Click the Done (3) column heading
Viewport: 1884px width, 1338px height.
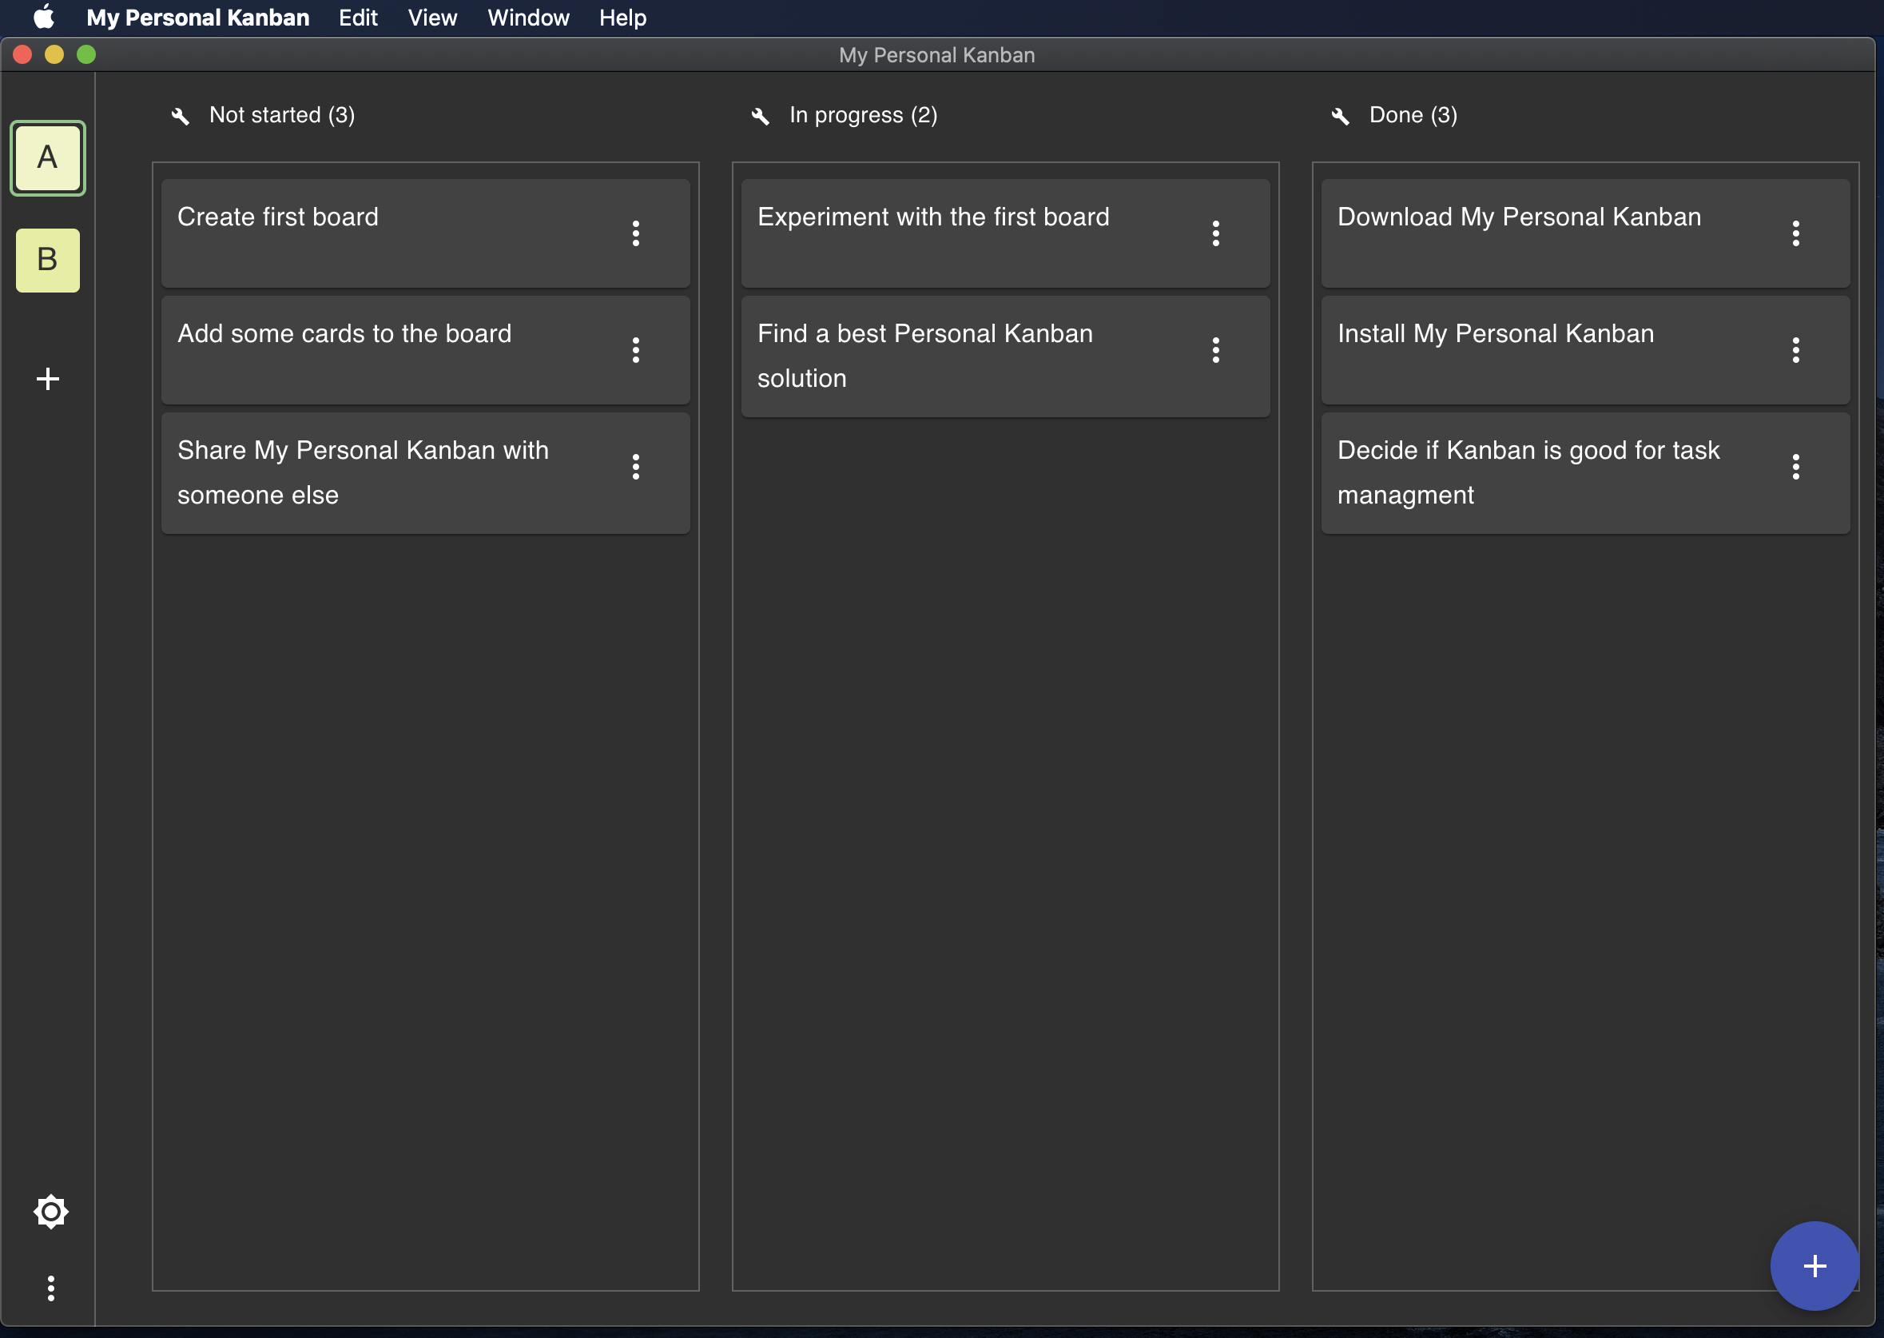pos(1412,115)
